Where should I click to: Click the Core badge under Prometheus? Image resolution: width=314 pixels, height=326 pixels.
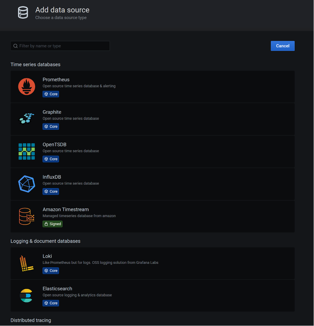click(51, 94)
